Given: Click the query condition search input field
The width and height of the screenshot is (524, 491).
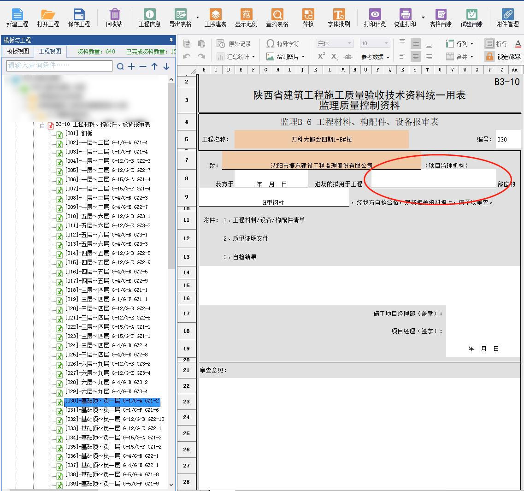Looking at the screenshot, I should coord(59,66).
